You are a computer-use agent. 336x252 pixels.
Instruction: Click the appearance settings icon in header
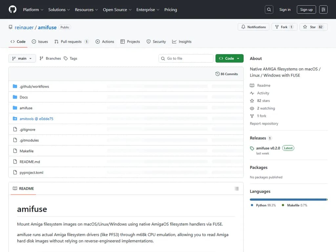coord(323,10)
